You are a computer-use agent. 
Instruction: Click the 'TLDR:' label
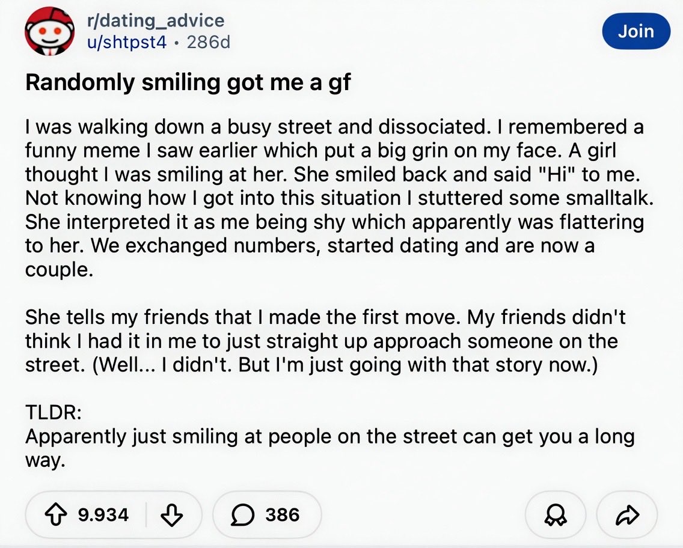pyautogui.click(x=54, y=412)
